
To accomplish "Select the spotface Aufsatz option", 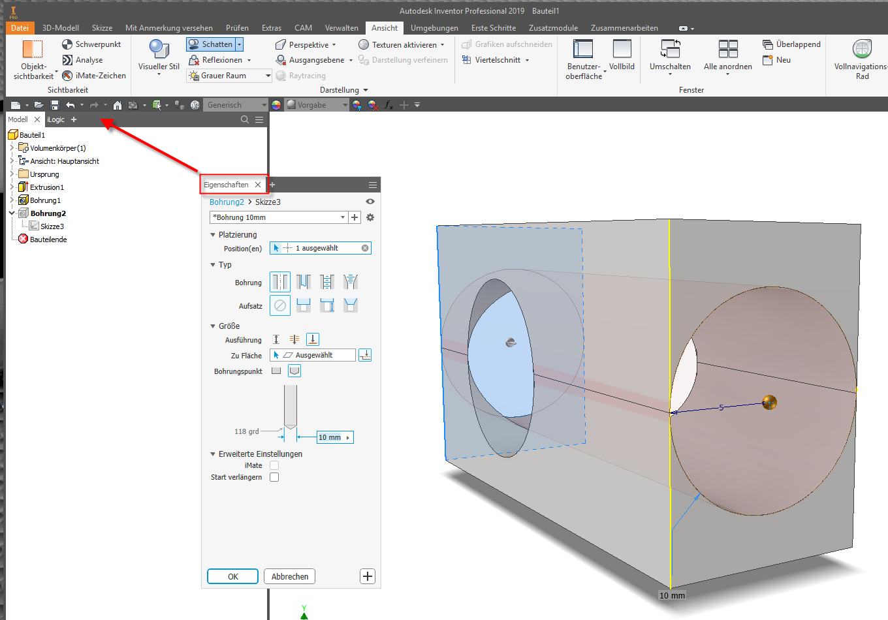I will 327,305.
